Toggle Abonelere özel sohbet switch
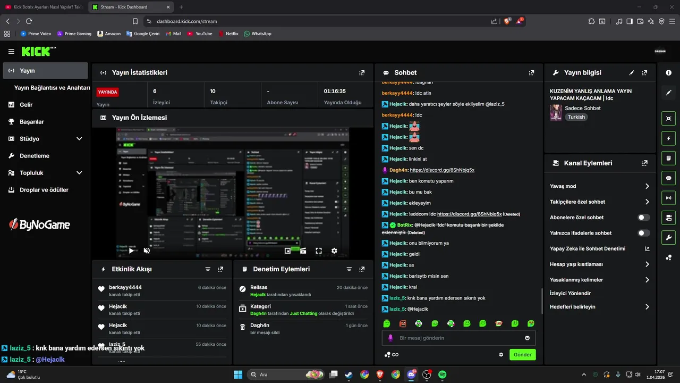This screenshot has width=680, height=383. click(x=643, y=218)
